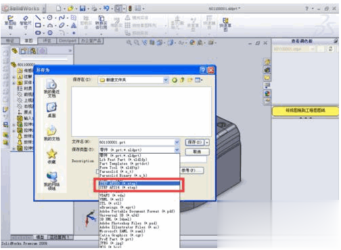Click the create new folder icon
Screen dimensions: 341x250
click(190, 80)
